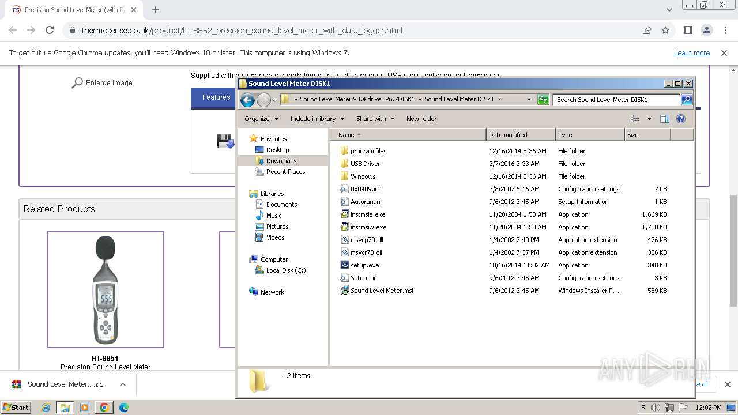
Task: Open Recent Places in Favorites
Action: (x=285, y=172)
